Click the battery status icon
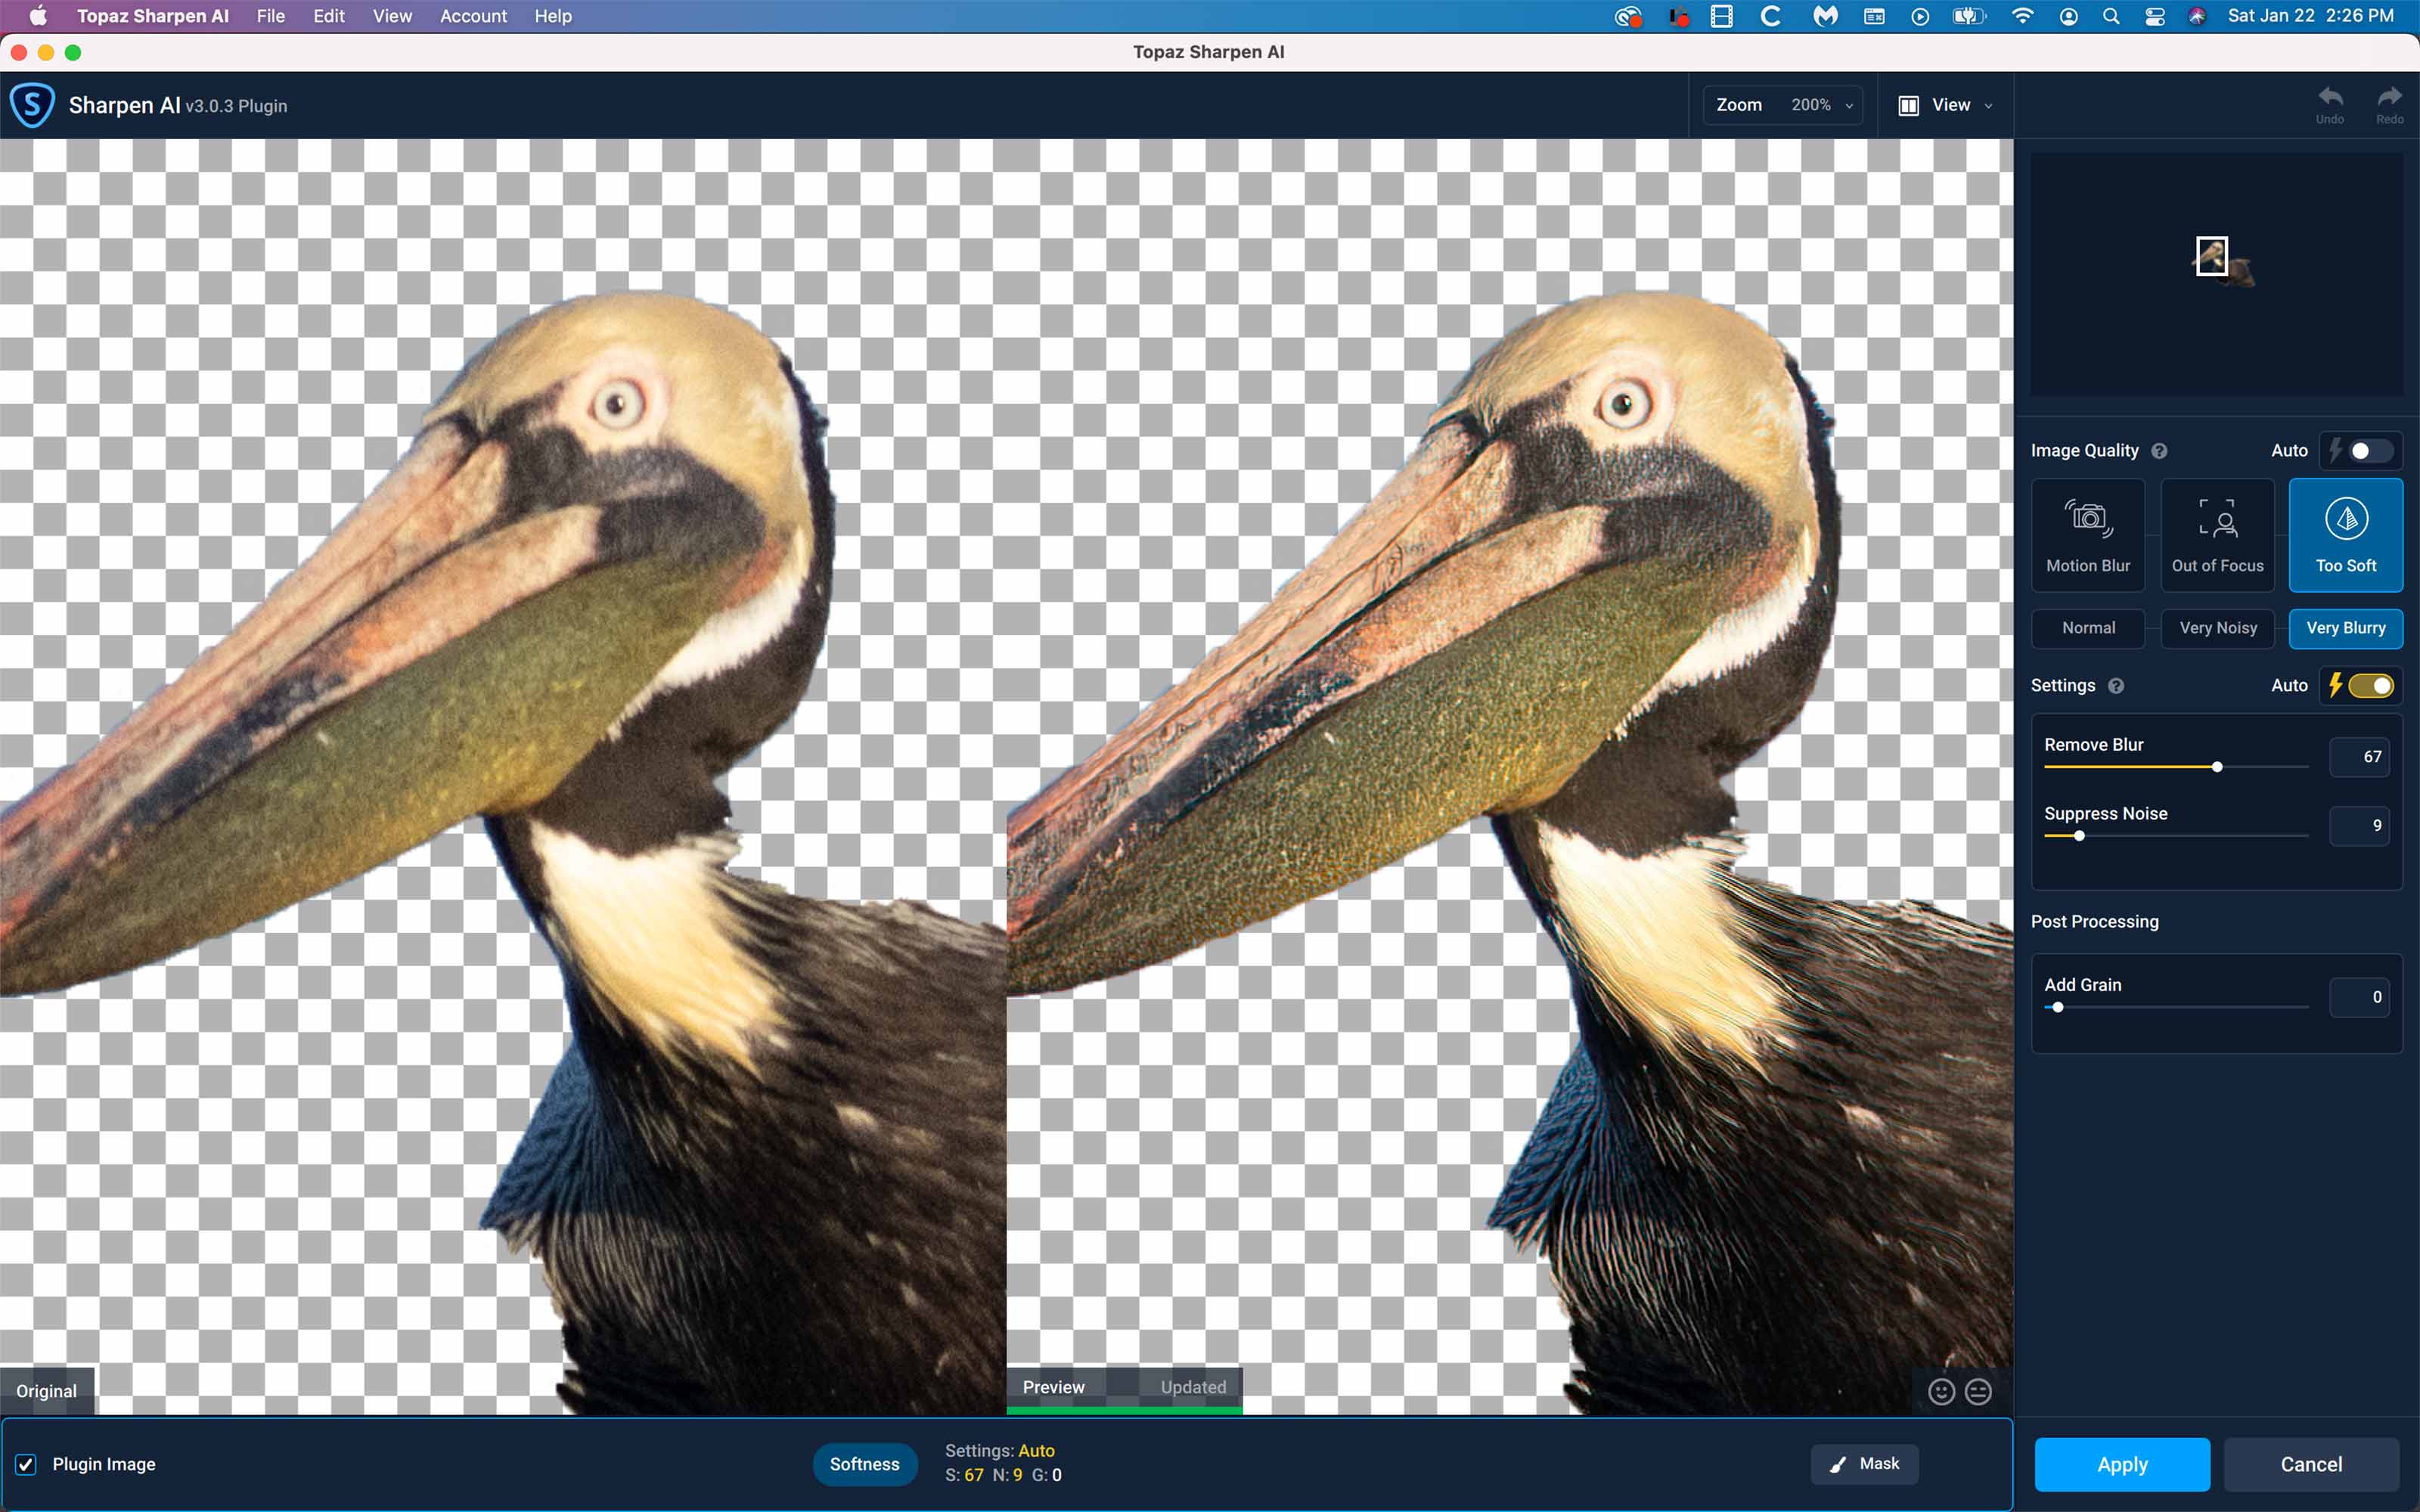The height and width of the screenshot is (1512, 2420). [1969, 16]
